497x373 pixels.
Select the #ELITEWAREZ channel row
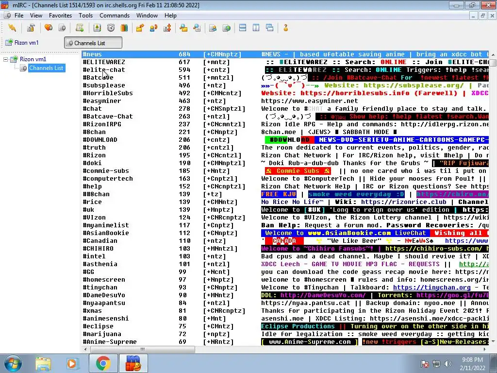285,62
